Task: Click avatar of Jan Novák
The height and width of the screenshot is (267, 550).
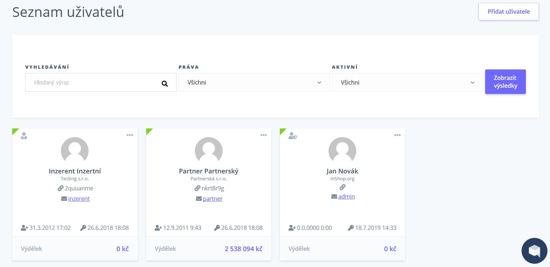Action: (343, 151)
